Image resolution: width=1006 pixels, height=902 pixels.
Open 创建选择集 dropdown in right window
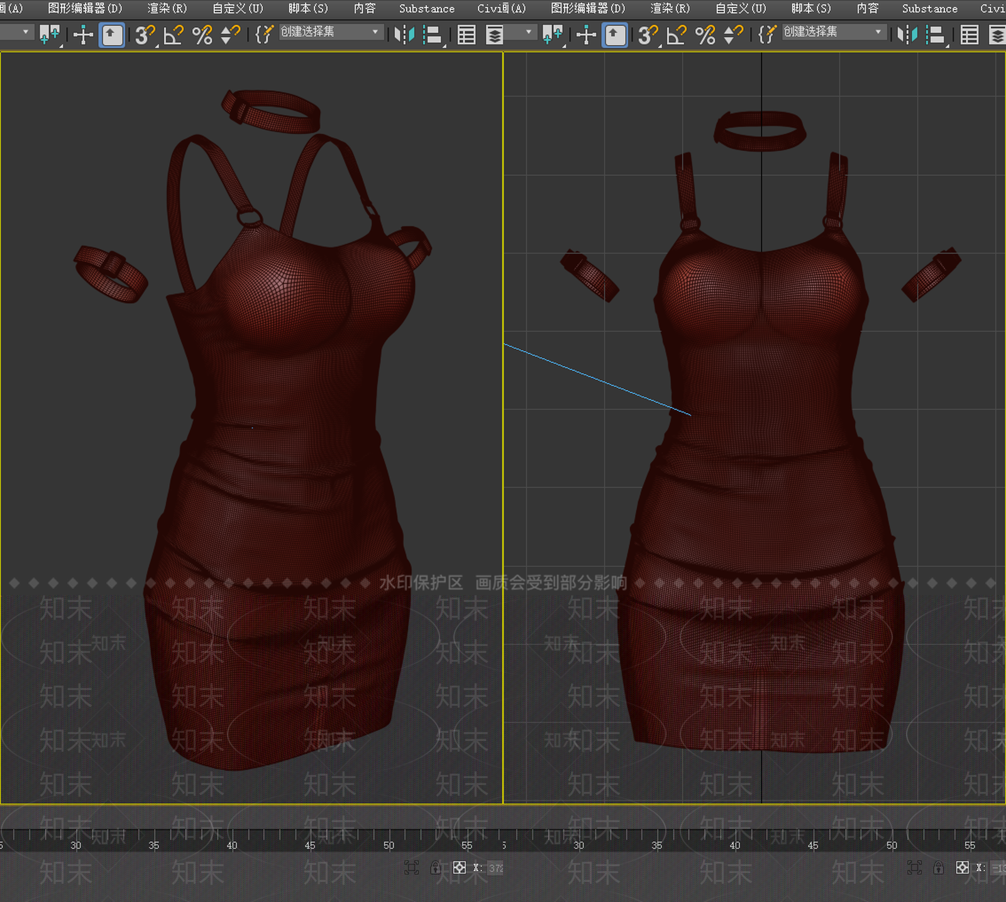tap(833, 32)
